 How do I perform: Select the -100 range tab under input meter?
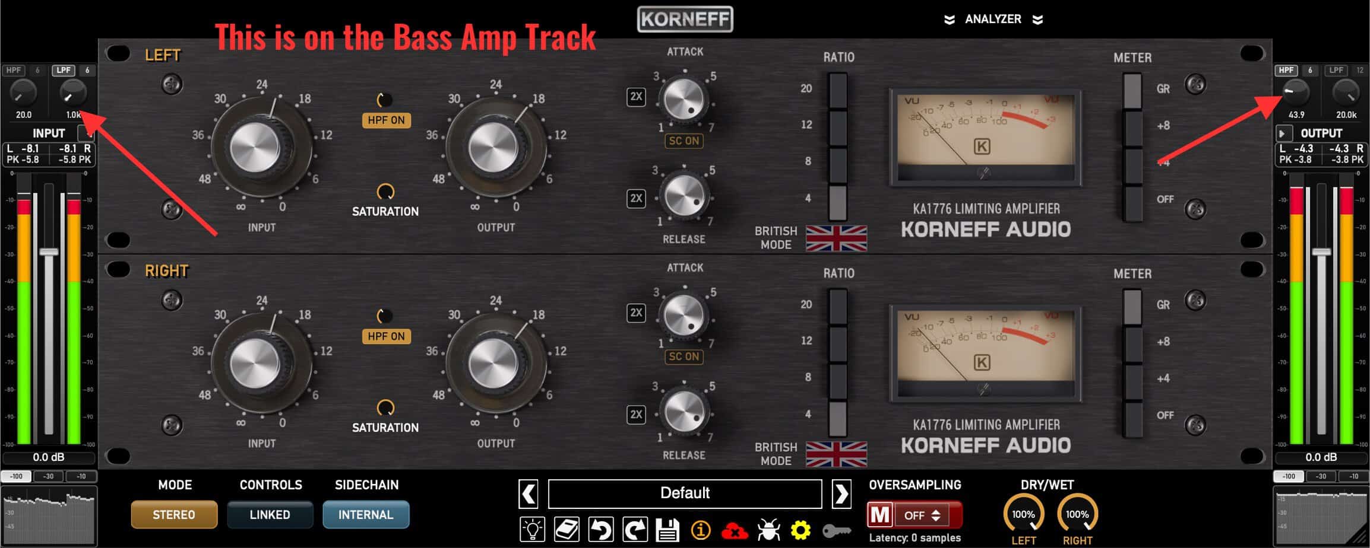point(16,476)
